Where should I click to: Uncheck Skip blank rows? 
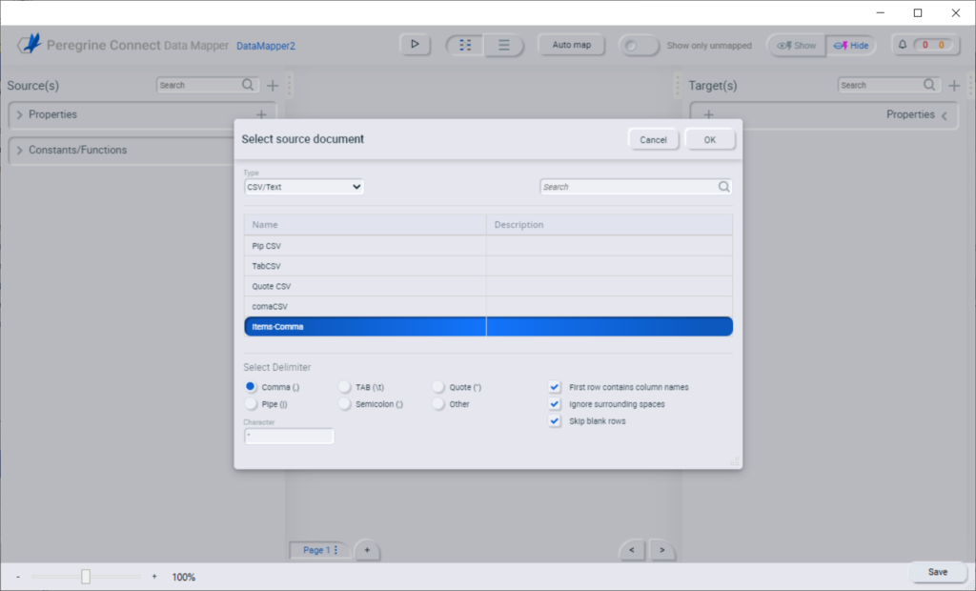point(555,420)
